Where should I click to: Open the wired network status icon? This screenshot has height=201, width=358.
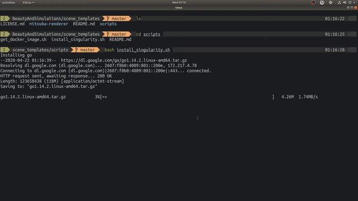340,2
